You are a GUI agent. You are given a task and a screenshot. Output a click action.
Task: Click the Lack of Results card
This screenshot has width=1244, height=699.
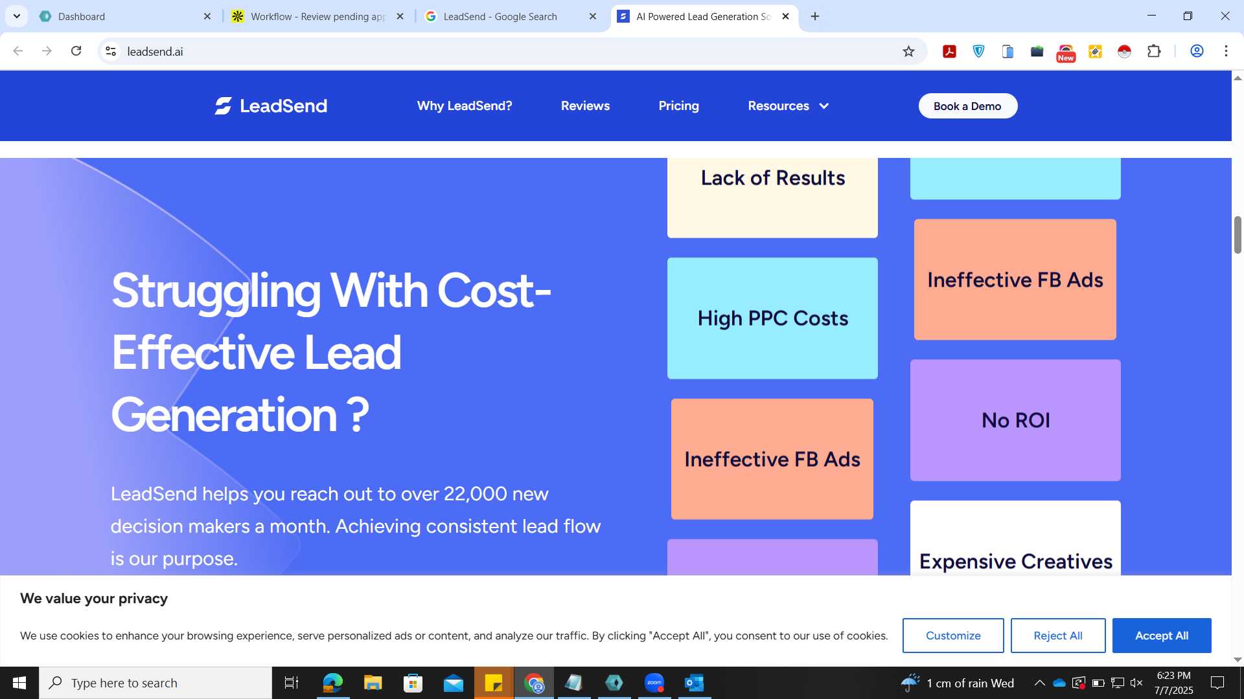772,197
